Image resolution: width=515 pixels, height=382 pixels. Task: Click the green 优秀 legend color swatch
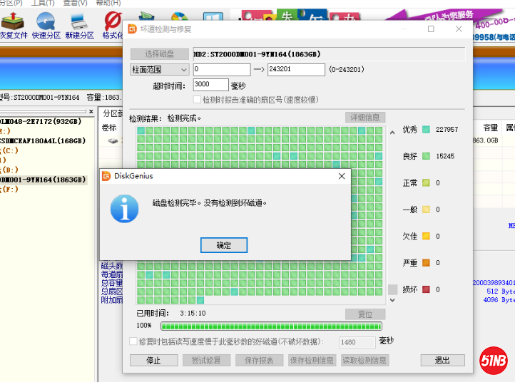(426, 130)
